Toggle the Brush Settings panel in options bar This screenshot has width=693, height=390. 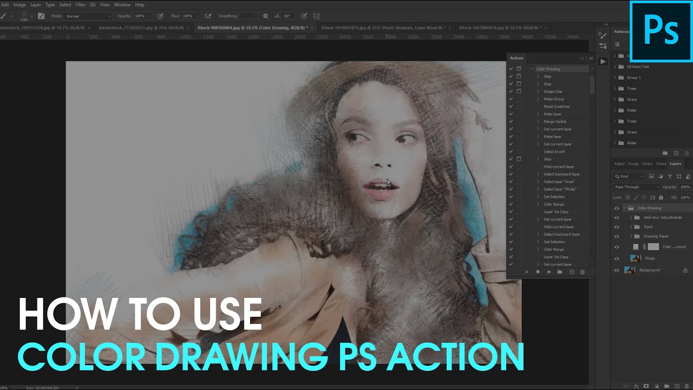(41, 16)
